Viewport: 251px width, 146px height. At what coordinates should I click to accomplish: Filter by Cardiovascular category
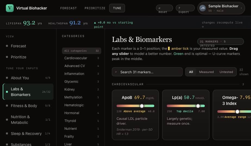tap(81, 58)
